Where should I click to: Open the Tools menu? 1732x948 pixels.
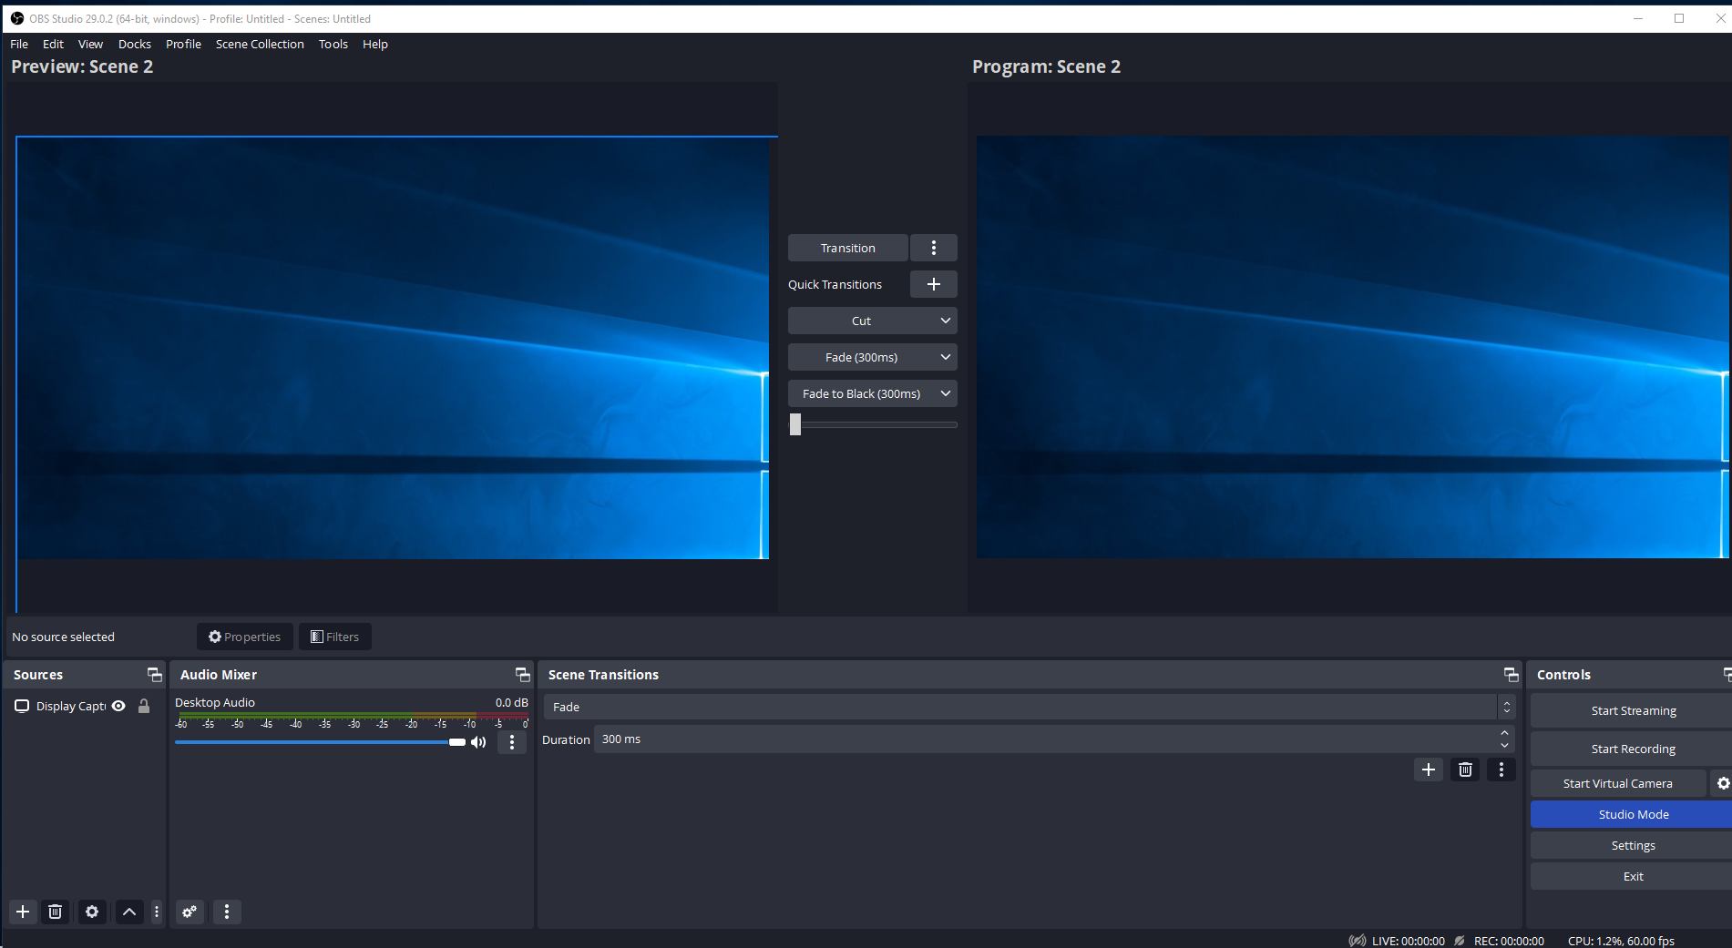tap(333, 44)
